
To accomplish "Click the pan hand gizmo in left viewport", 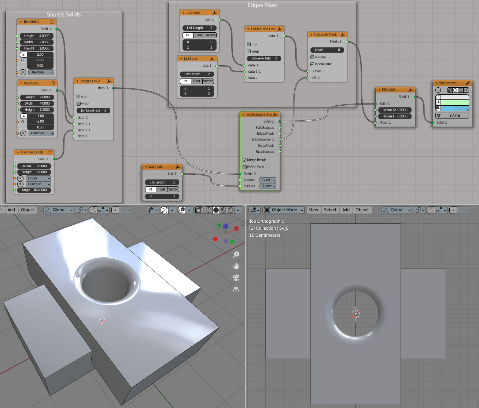I will click(x=236, y=266).
